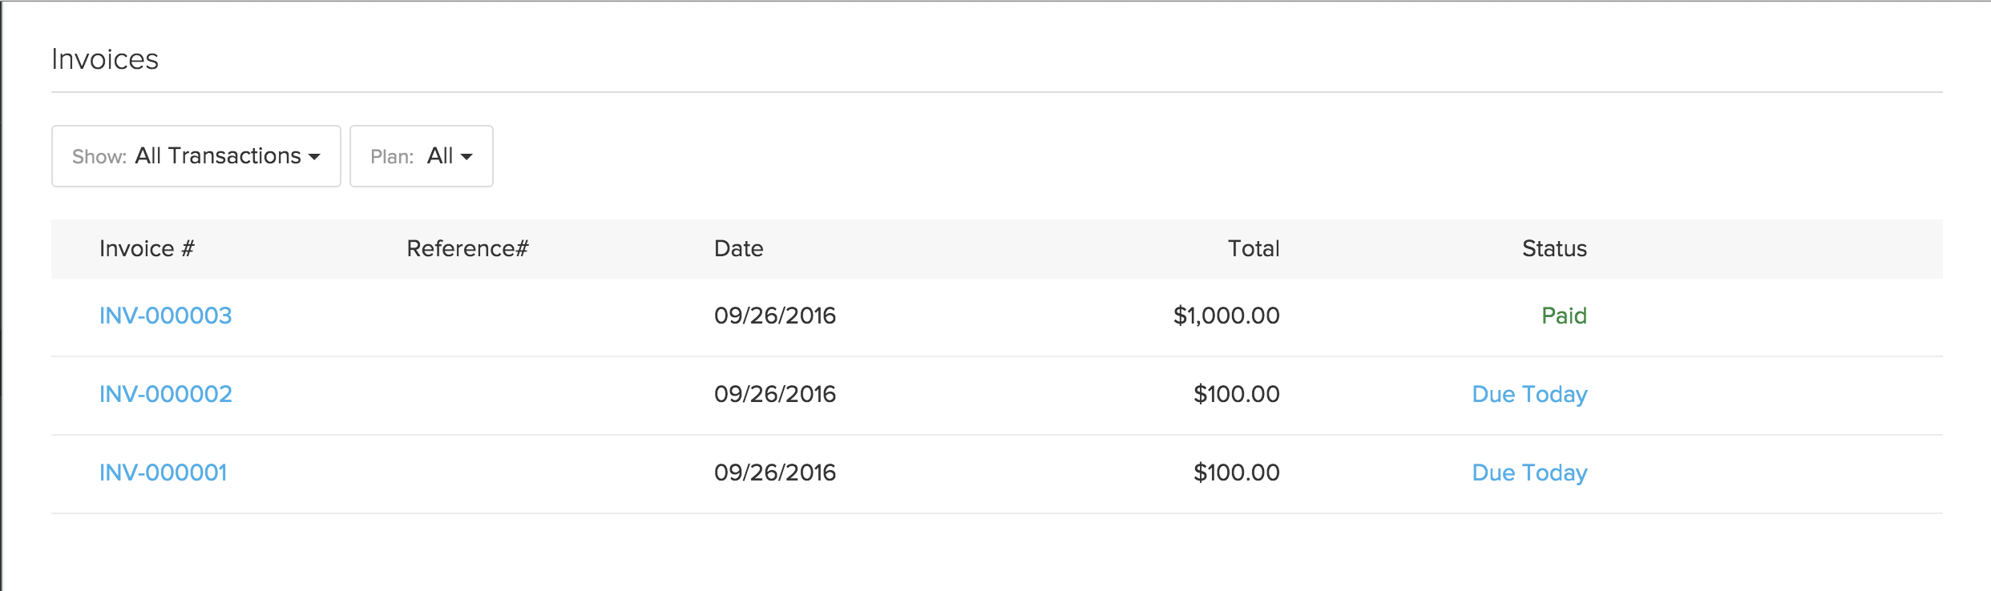Click the Status column header

(1554, 249)
